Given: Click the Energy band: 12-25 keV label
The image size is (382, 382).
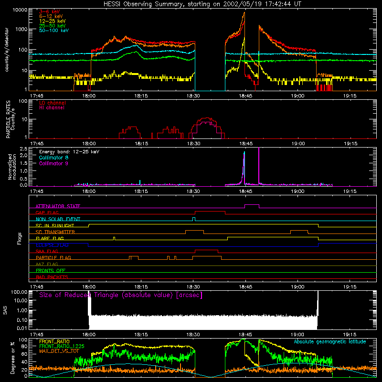Looking at the screenshot, I should [x=69, y=152].
